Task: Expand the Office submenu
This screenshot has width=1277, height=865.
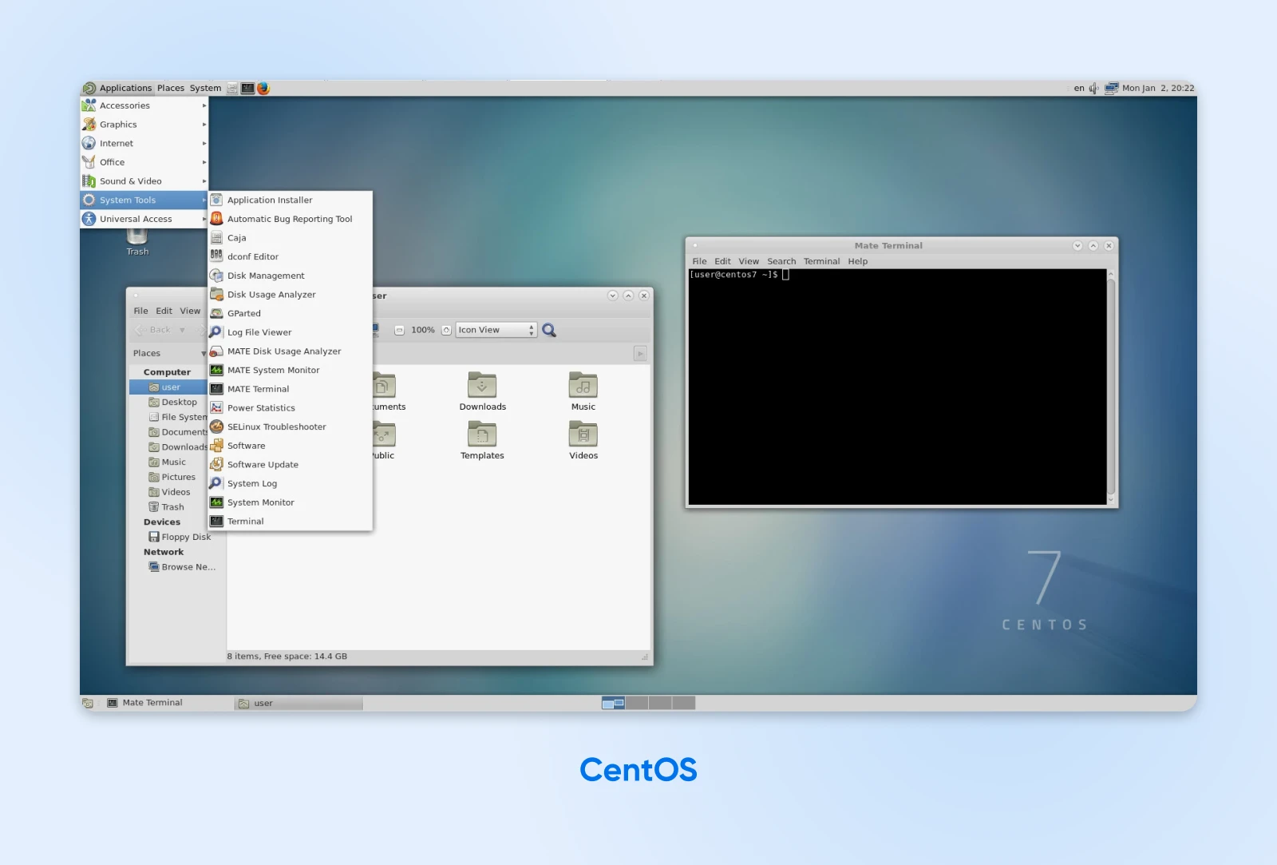Action: click(144, 162)
